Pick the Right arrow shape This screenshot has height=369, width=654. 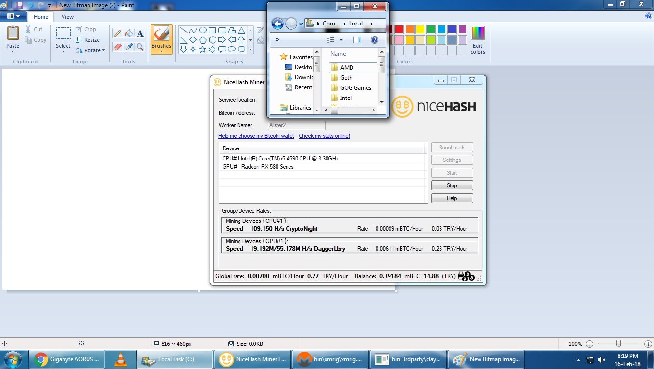(x=222, y=40)
